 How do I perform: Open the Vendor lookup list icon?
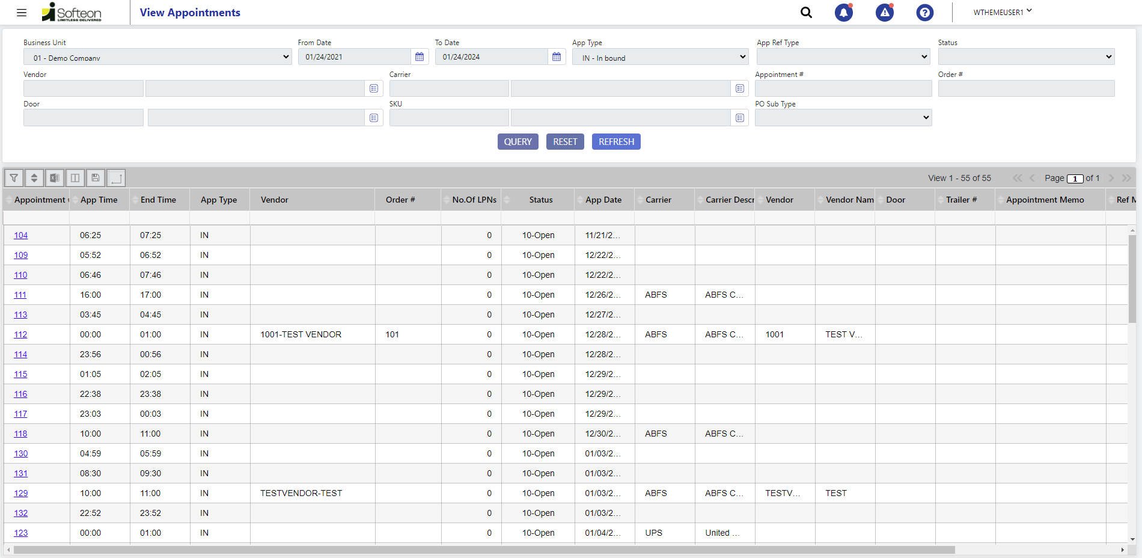click(x=374, y=89)
